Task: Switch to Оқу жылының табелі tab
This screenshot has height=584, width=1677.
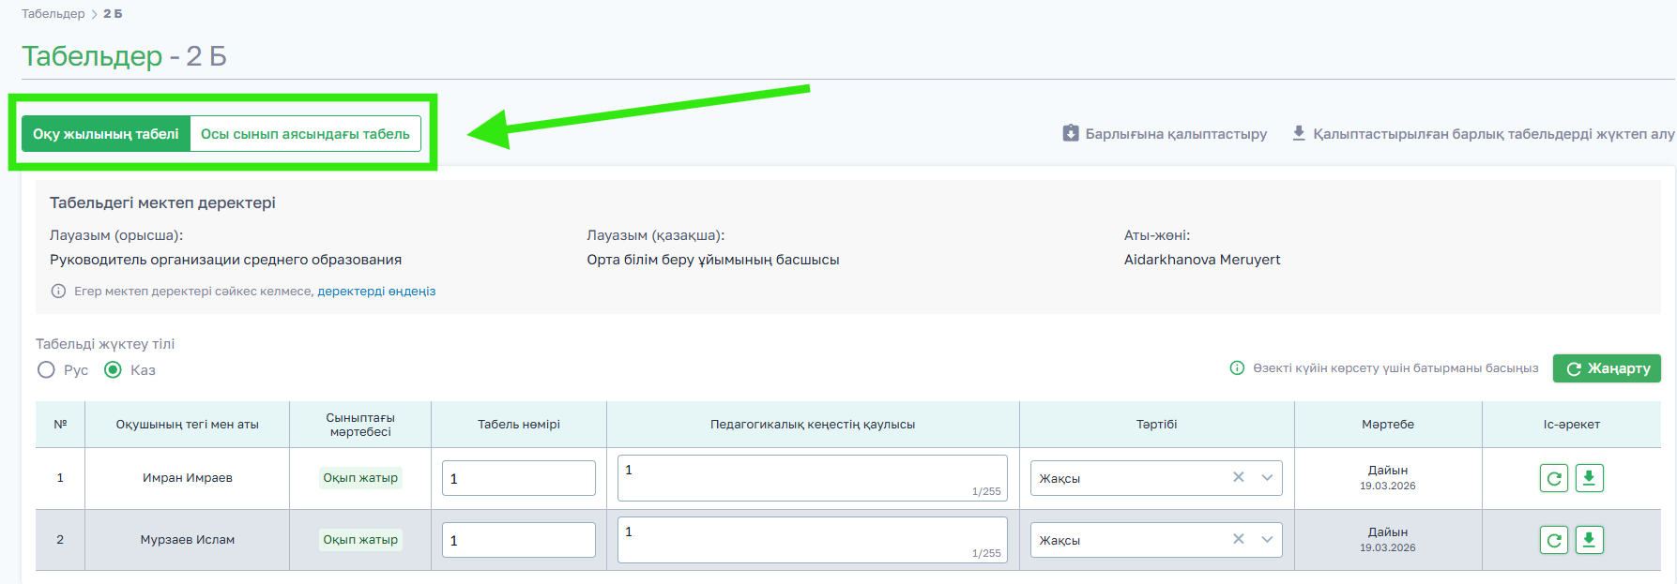Action: tap(106, 134)
